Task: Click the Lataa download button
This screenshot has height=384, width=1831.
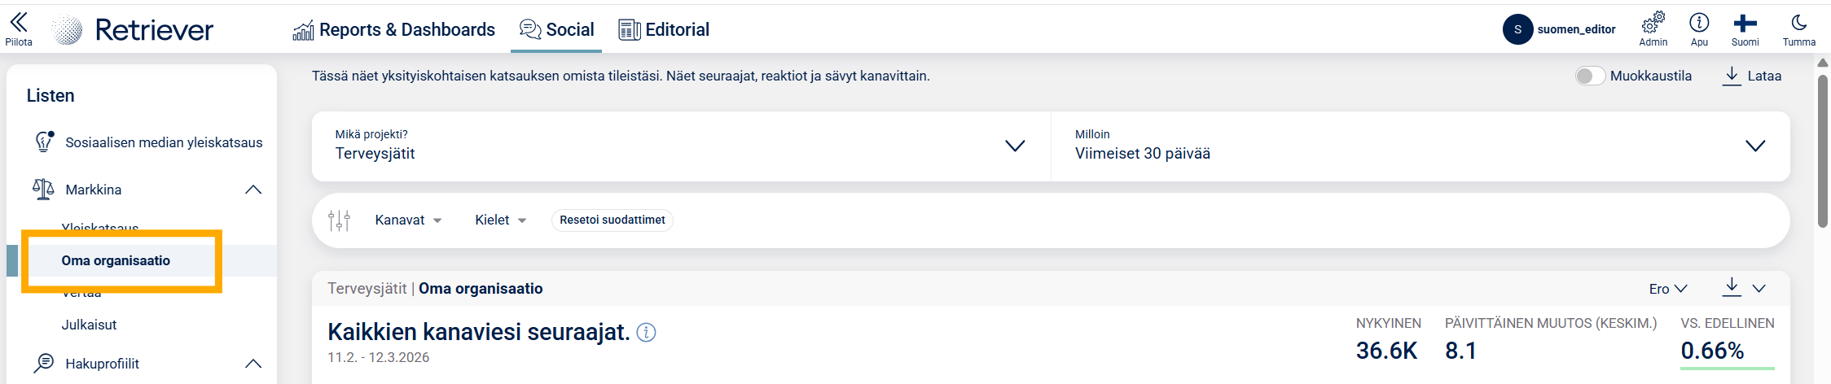Action: pyautogui.click(x=1752, y=76)
